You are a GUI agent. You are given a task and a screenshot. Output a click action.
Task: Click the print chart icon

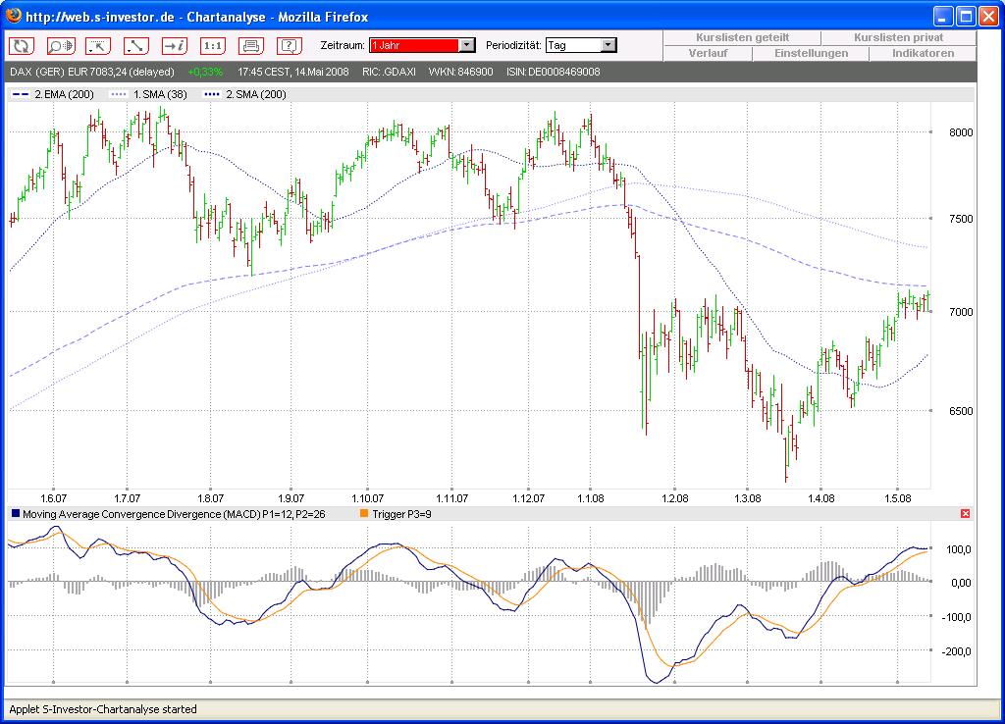click(251, 45)
